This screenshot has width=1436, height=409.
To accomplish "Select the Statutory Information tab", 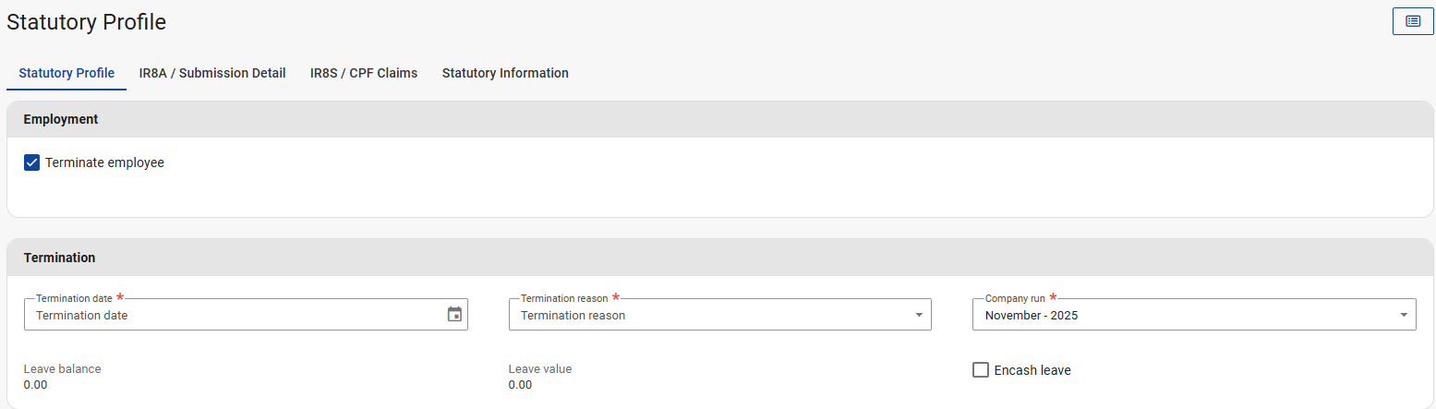I will (505, 73).
